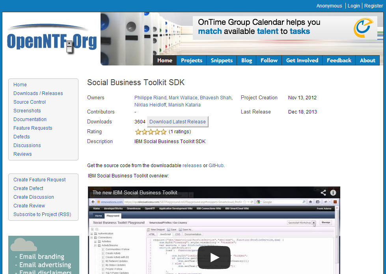Open sidebar Home link
Screen dimensions: 386x274
[20, 85]
